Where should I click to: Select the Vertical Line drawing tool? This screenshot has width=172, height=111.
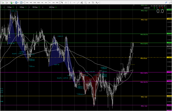(x=70, y=2)
